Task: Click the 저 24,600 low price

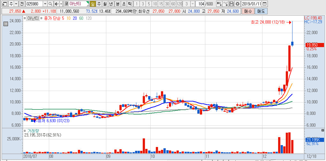Action: pos(230,11)
